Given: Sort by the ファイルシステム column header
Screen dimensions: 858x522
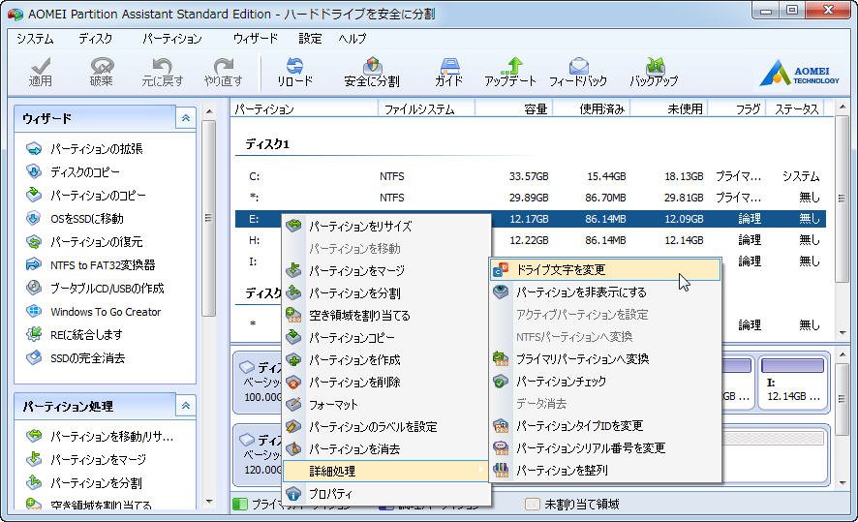Looking at the screenshot, I should pyautogui.click(x=426, y=108).
